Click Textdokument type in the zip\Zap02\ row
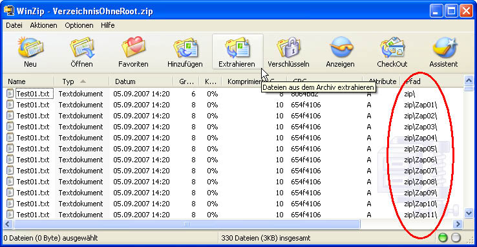This screenshot has width=477, height=247. pos(81,116)
